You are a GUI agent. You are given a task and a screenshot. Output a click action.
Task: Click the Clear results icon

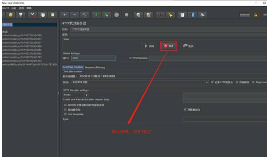(x=138, y=15)
